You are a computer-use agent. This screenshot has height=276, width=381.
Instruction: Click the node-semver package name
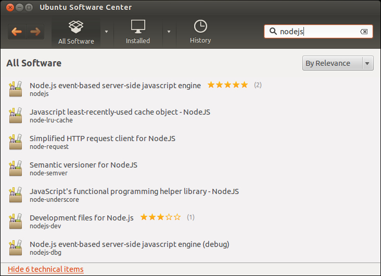point(48,173)
